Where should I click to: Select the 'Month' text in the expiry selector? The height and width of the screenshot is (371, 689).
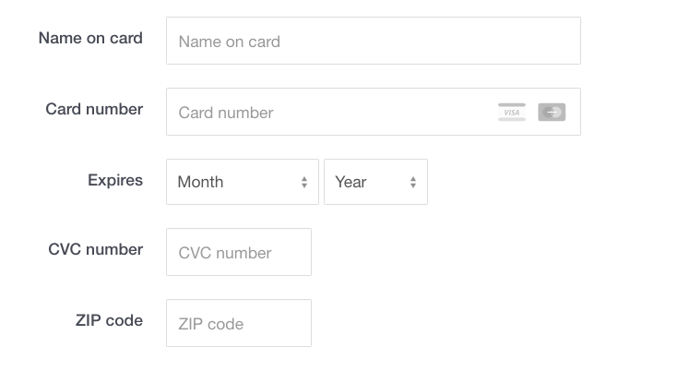pyautogui.click(x=200, y=182)
